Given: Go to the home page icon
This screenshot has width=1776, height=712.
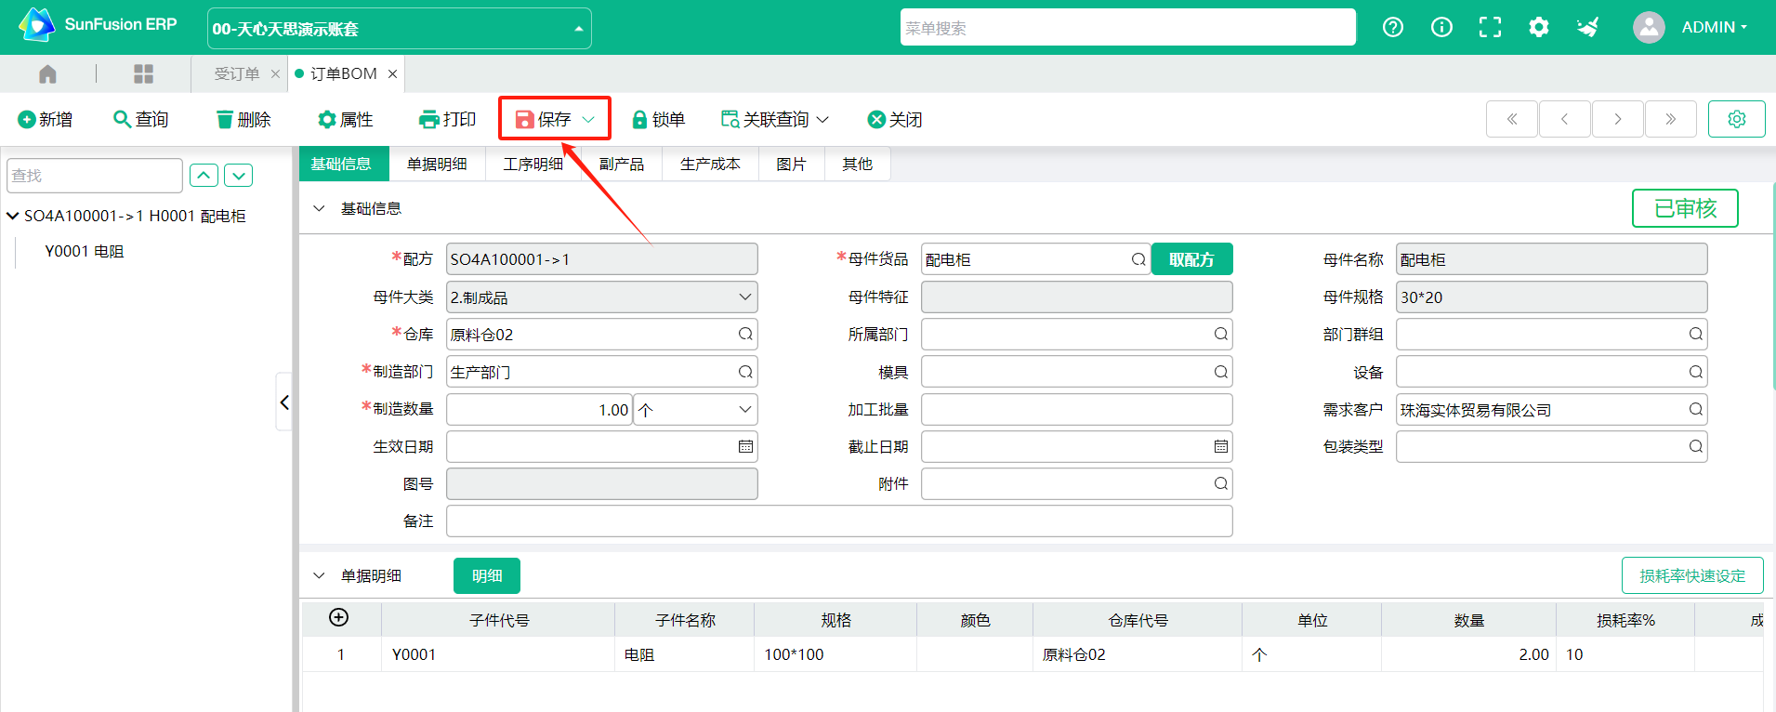Looking at the screenshot, I should [47, 73].
